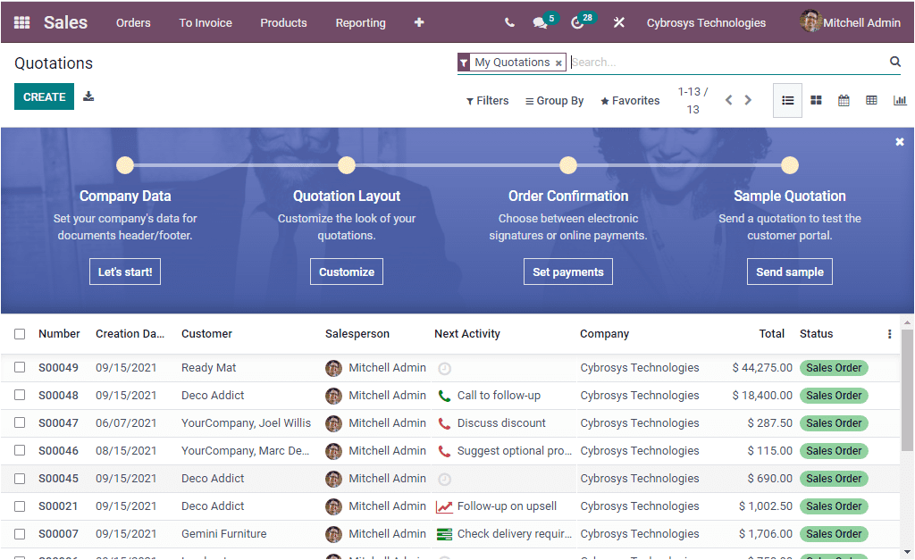Export quotations using the download icon
This screenshot has height=560, width=915.
(88, 96)
